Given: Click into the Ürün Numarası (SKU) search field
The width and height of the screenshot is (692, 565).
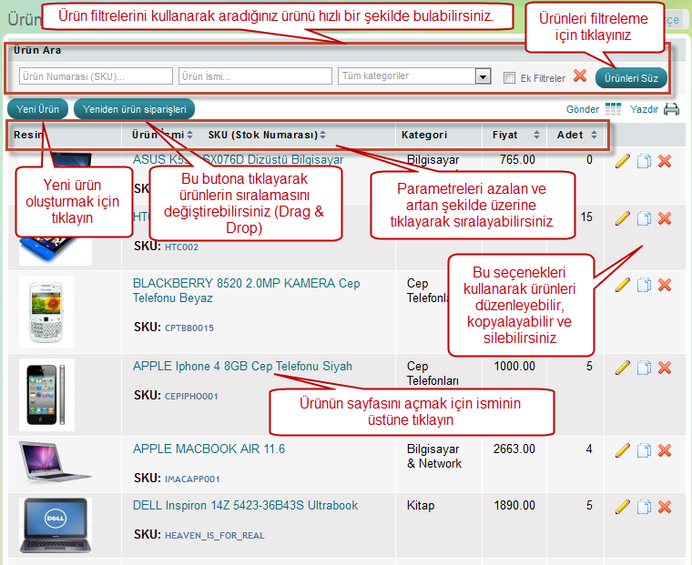Looking at the screenshot, I should point(96,76).
